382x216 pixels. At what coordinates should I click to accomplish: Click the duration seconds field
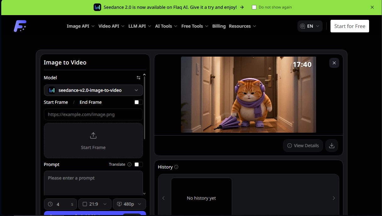point(61,204)
